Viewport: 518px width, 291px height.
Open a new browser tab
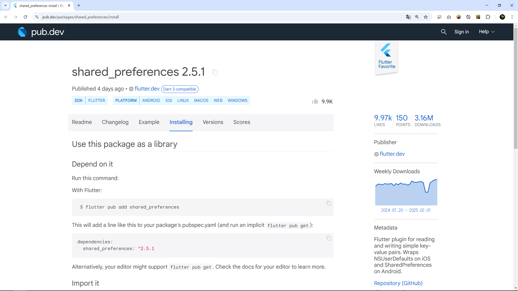79,5
